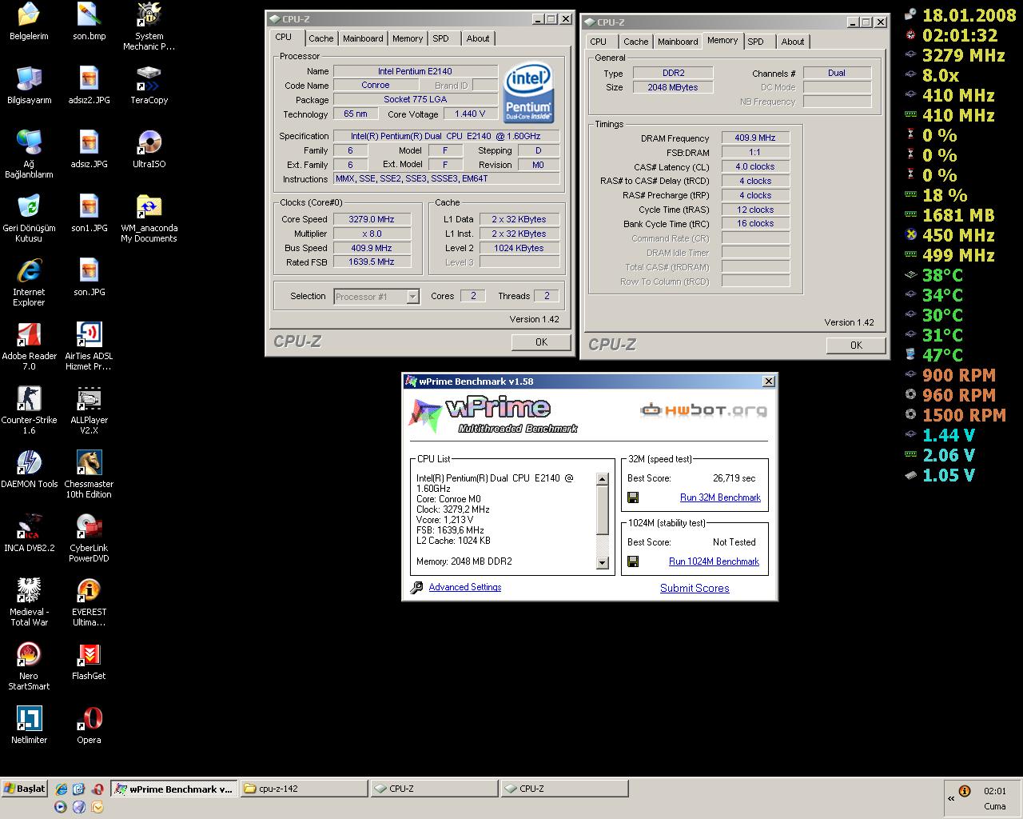This screenshot has width=1023, height=819.
Task: Open Memory tab in left CPU-Z window
Action: pyautogui.click(x=408, y=38)
